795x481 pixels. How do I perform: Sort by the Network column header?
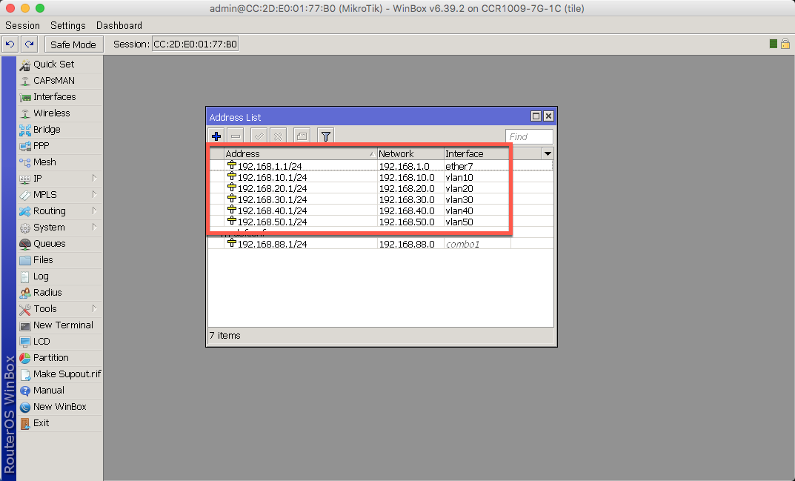point(410,153)
